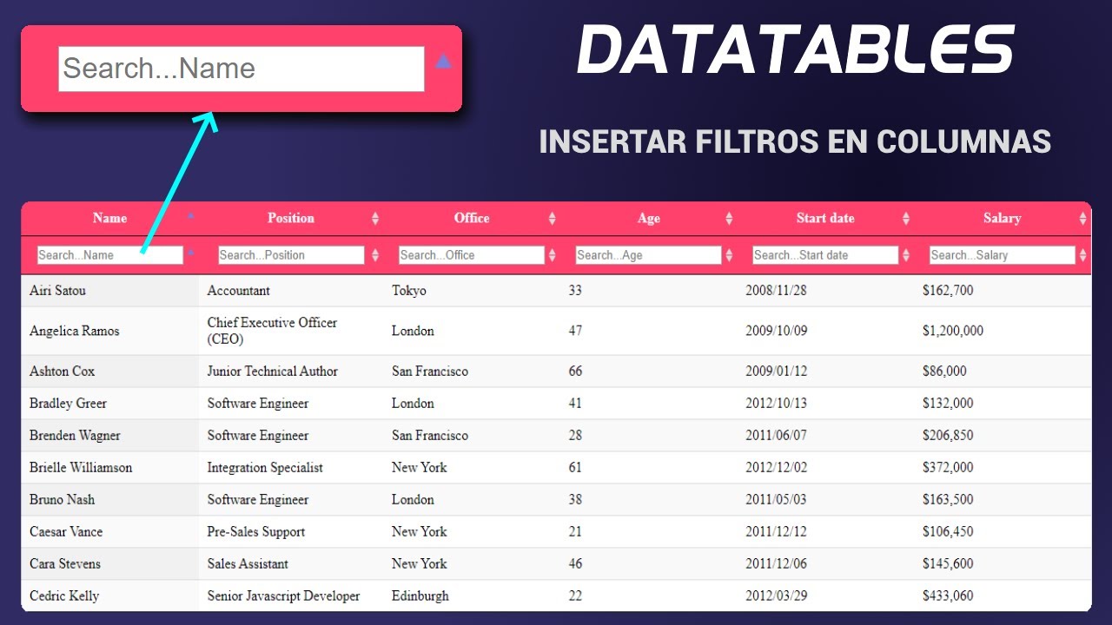This screenshot has width=1112, height=625.
Task: Click the start date 2009/10/09
Action: [x=776, y=331]
